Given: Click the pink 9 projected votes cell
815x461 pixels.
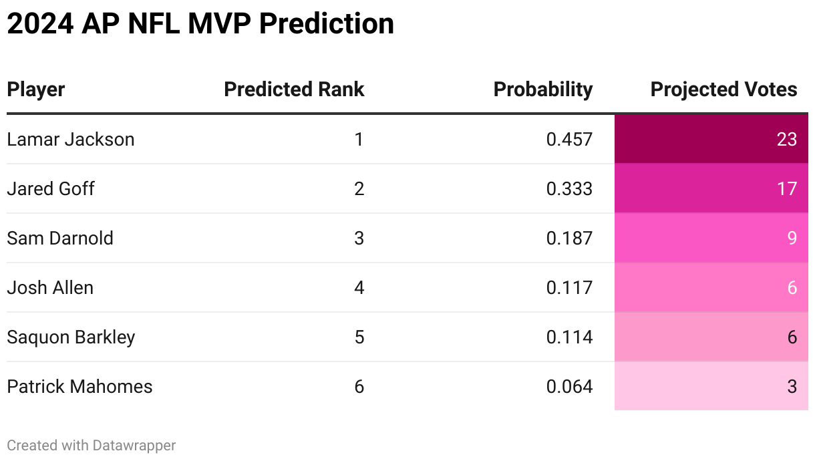Looking at the screenshot, I should [x=711, y=239].
